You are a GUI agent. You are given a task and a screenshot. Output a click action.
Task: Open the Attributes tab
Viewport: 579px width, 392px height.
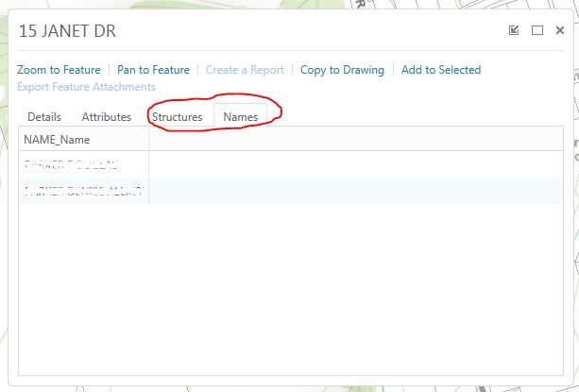tap(107, 117)
